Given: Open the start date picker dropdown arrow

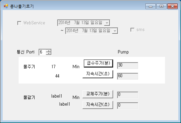Looking at the screenshot, I should click(107, 23).
